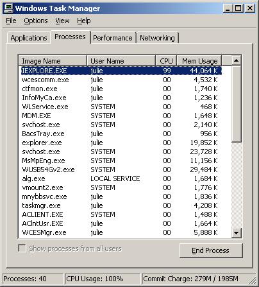Click the 29,484 K memory value
This screenshot has width=259, height=287.
pos(204,170)
